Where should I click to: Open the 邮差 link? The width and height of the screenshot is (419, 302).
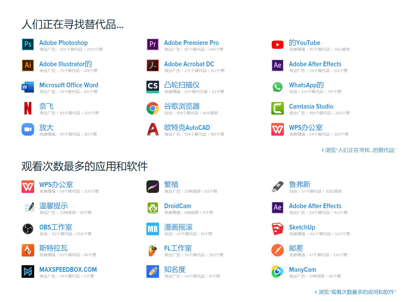(296, 248)
